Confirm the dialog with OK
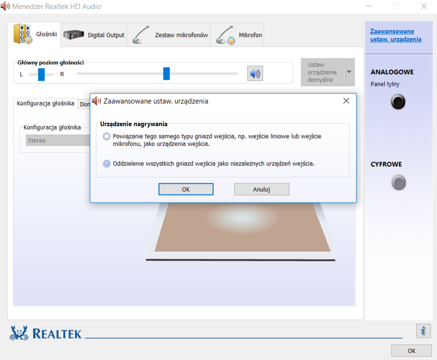The width and height of the screenshot is (437, 360). click(x=186, y=189)
